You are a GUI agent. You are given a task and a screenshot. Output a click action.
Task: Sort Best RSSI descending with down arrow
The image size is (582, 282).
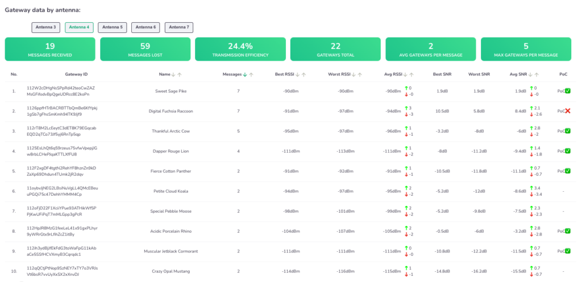(x=298, y=74)
